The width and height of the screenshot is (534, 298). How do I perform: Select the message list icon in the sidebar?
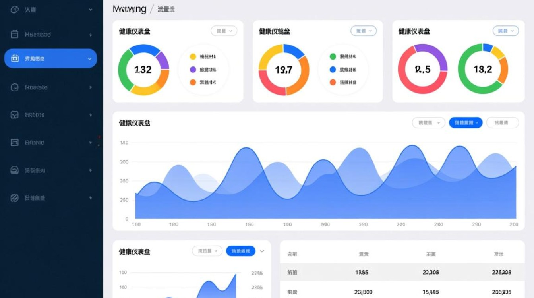coord(14,143)
